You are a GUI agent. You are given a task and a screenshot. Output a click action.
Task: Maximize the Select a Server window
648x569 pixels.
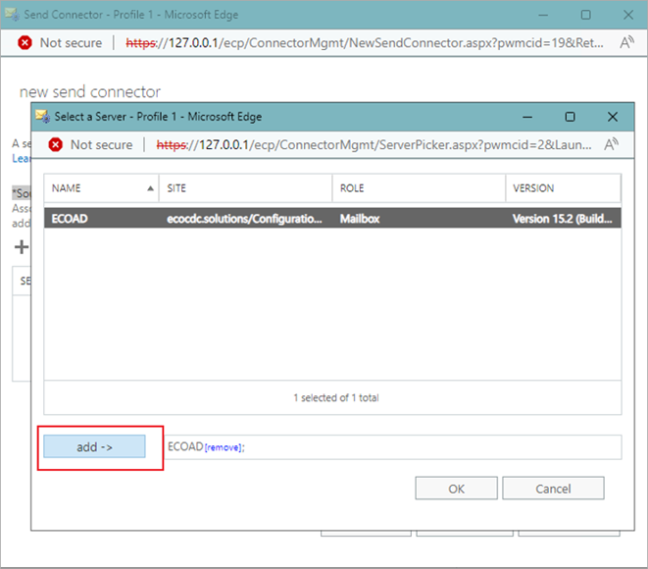[x=570, y=116]
